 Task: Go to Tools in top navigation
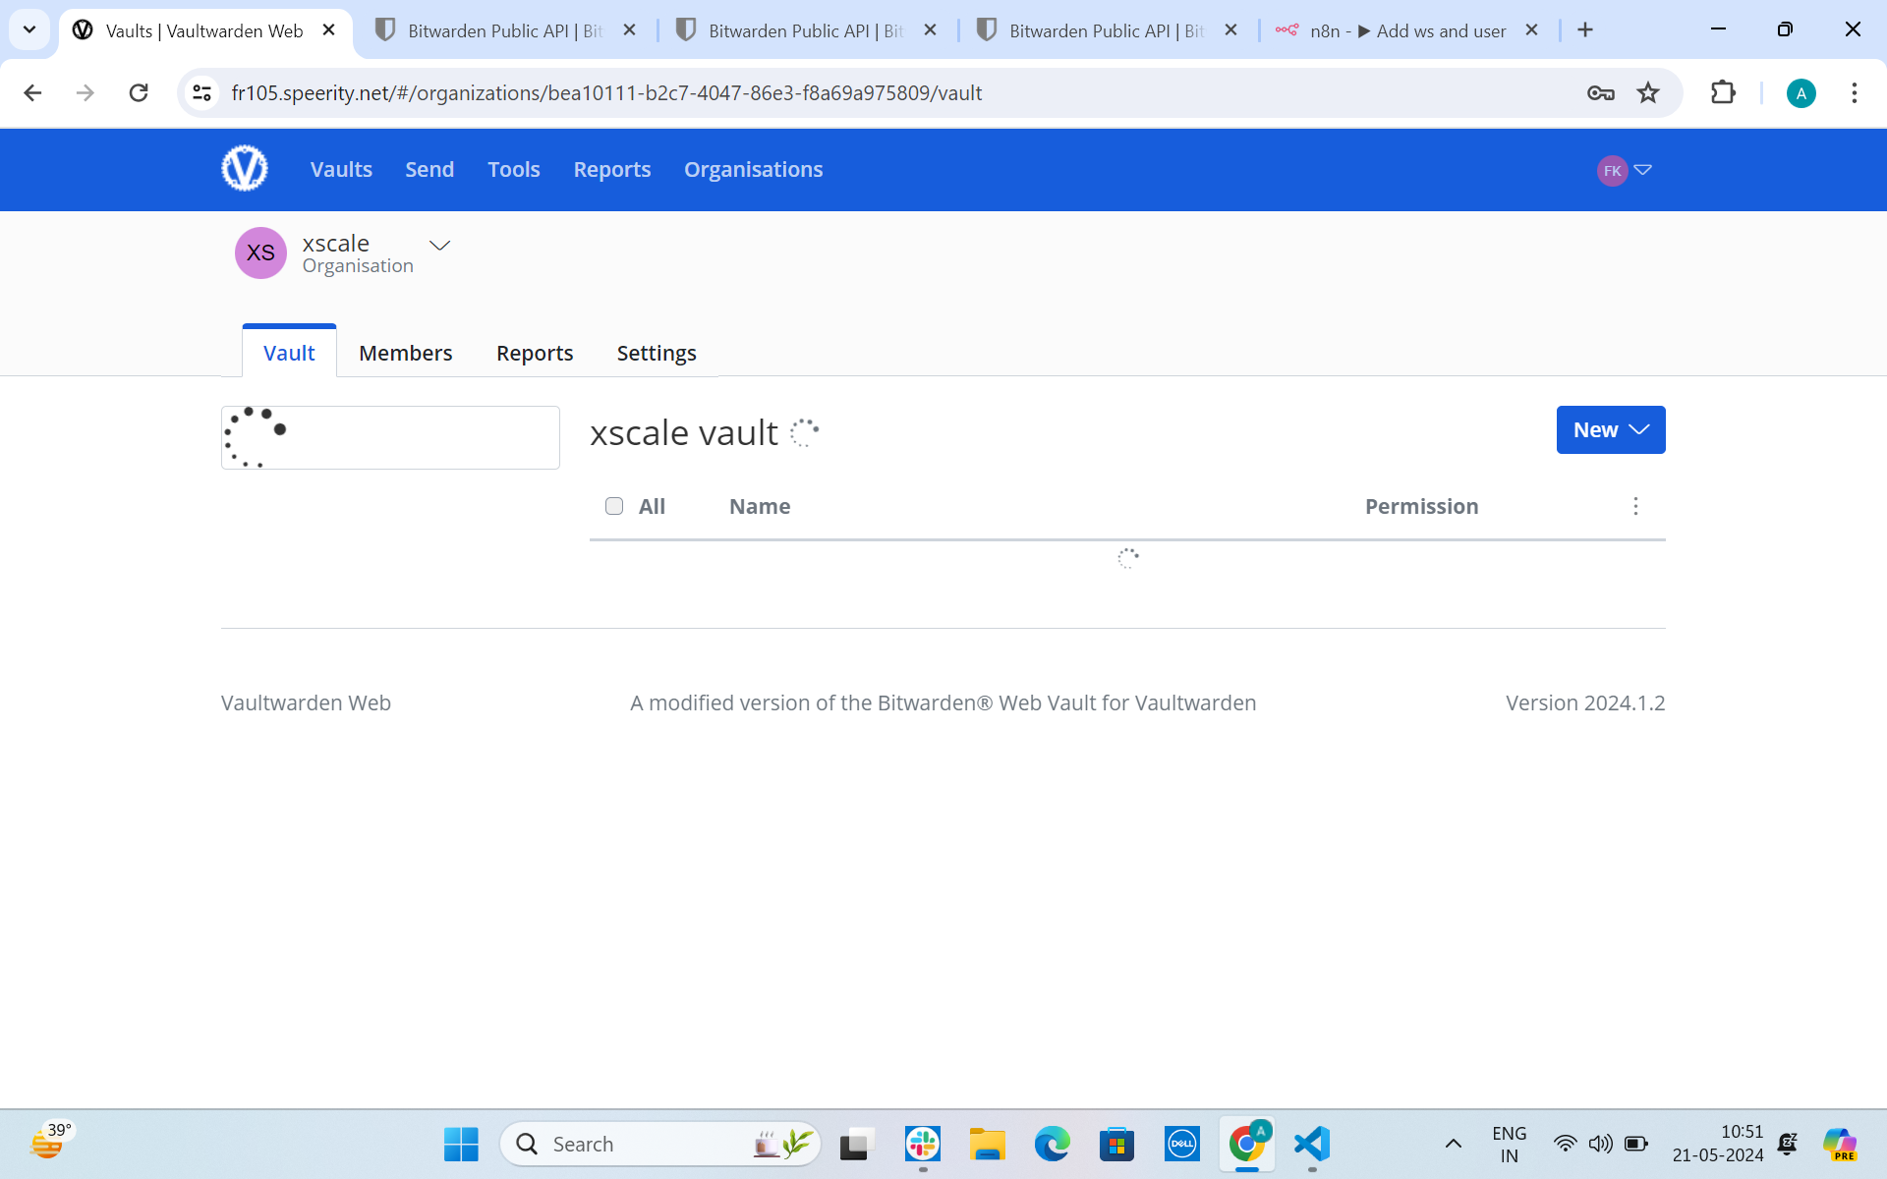coord(513,169)
